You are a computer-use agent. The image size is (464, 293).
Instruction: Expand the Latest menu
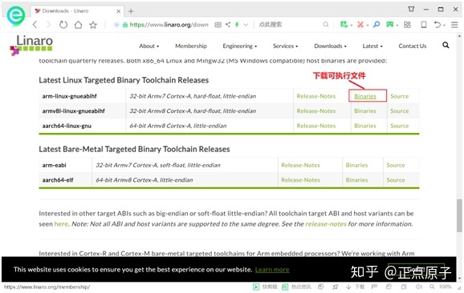point(372,46)
